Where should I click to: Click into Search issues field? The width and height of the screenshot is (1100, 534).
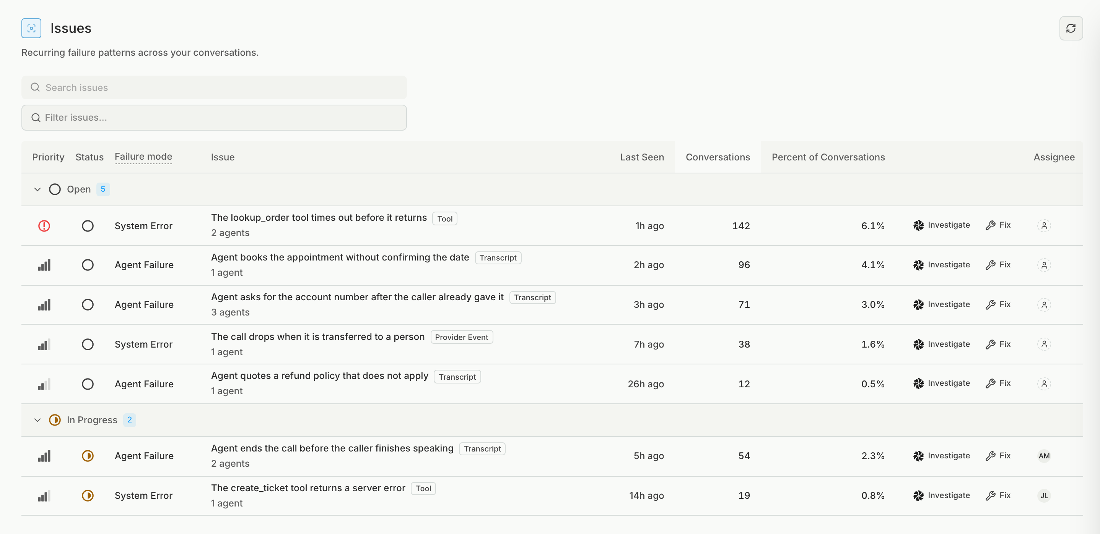[214, 87]
